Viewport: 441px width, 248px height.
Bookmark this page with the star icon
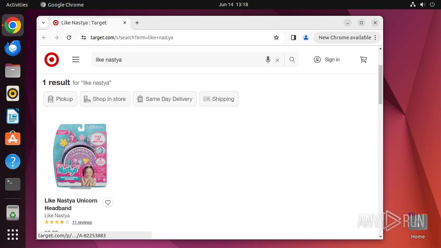tap(276, 38)
